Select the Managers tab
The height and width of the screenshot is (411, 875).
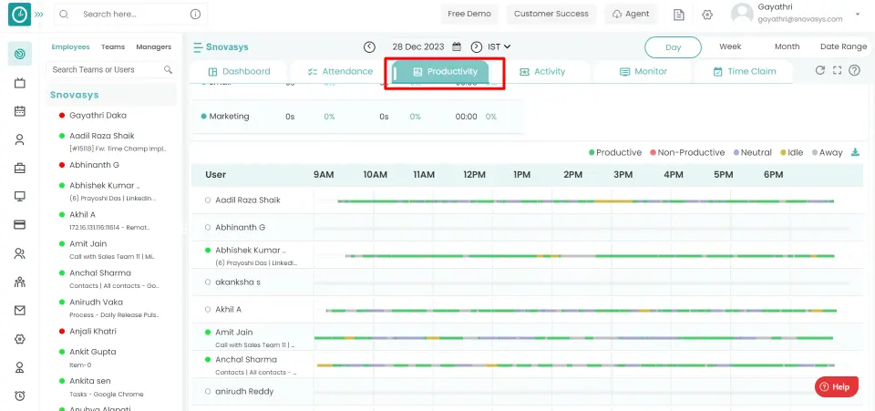[153, 46]
